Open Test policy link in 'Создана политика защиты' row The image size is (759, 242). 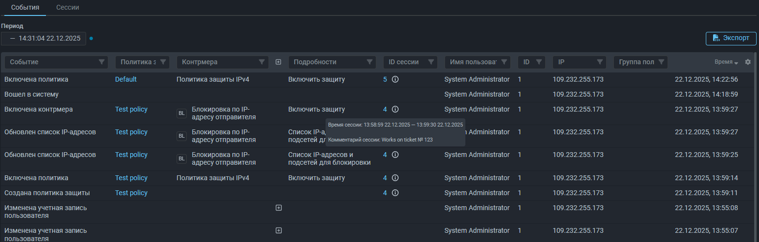click(131, 193)
